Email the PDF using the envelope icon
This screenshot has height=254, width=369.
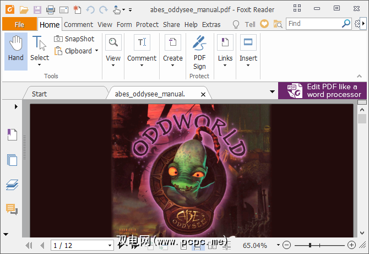coord(64,10)
